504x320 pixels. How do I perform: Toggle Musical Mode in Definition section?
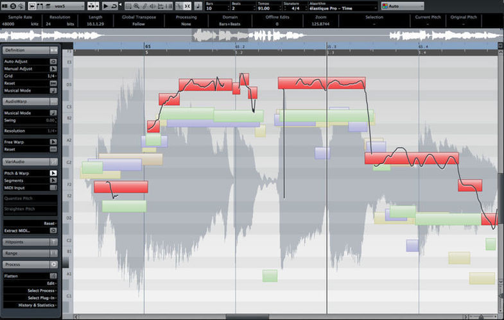click(x=53, y=91)
